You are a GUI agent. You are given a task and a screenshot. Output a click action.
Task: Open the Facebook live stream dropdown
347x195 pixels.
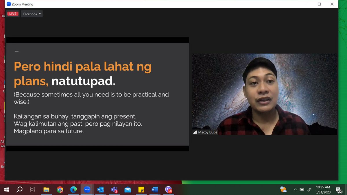point(32,14)
